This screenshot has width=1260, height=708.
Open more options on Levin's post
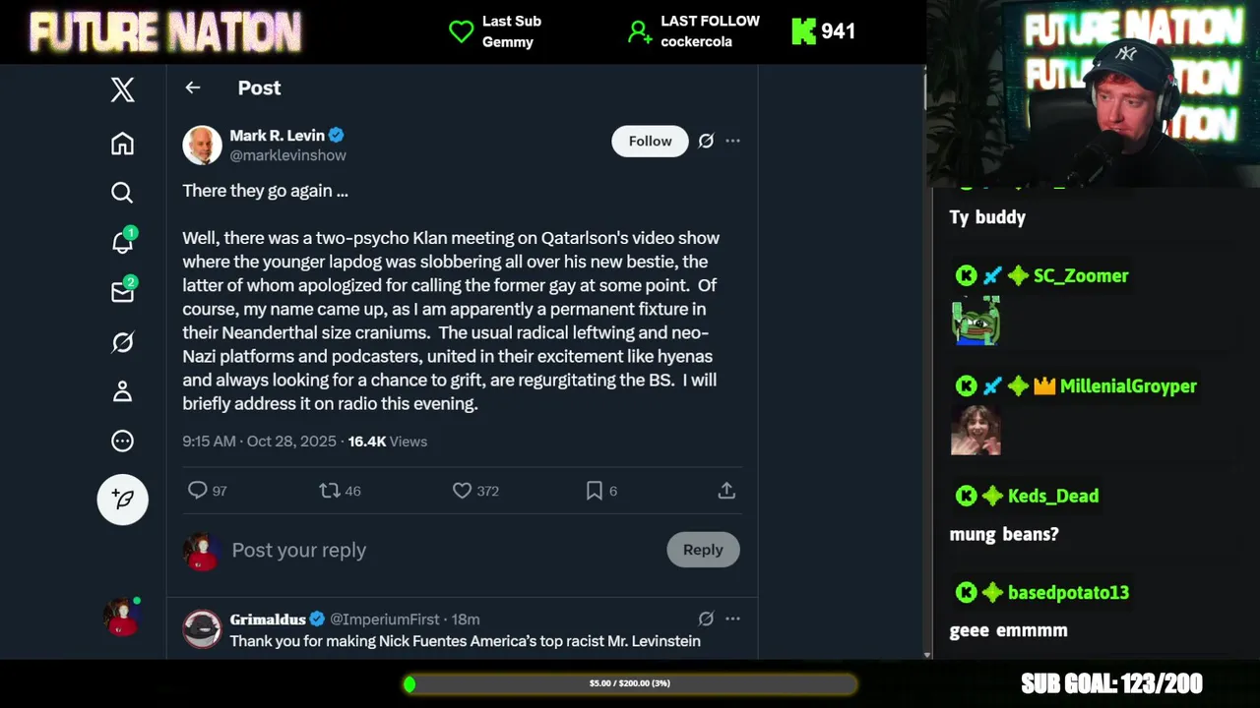(732, 141)
